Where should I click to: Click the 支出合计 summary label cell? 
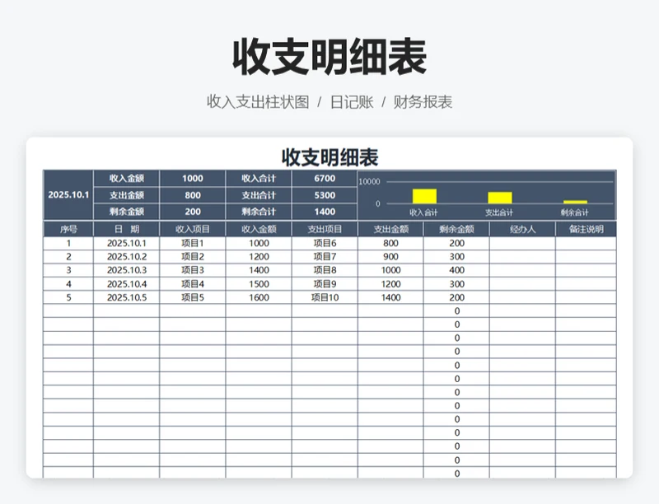click(259, 195)
